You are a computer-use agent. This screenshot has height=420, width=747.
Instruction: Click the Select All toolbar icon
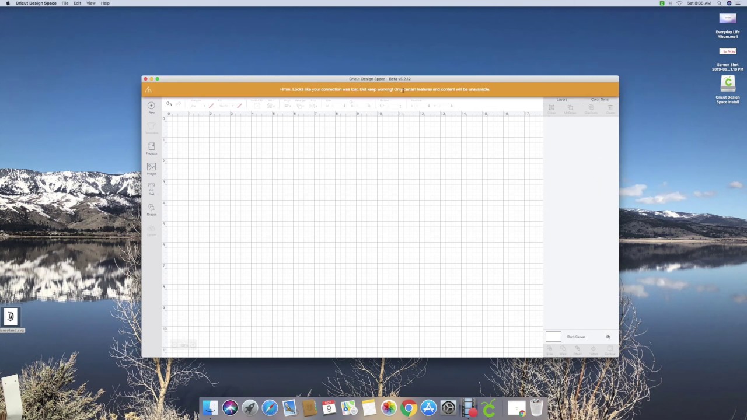pos(257,106)
